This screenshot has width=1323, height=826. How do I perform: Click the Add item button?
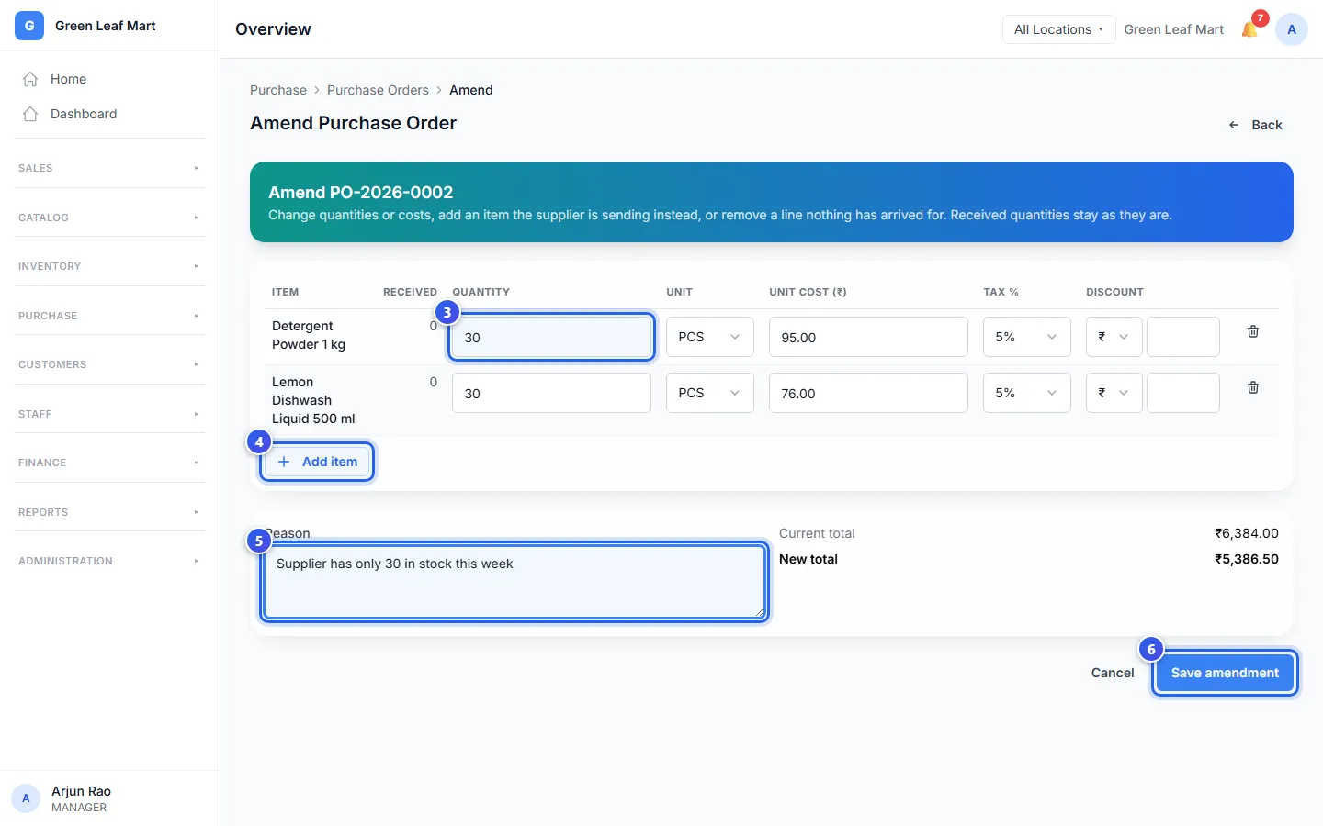point(317,462)
